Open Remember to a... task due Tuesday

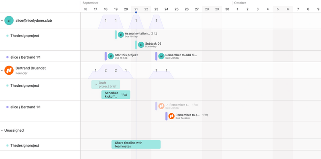tap(187, 115)
